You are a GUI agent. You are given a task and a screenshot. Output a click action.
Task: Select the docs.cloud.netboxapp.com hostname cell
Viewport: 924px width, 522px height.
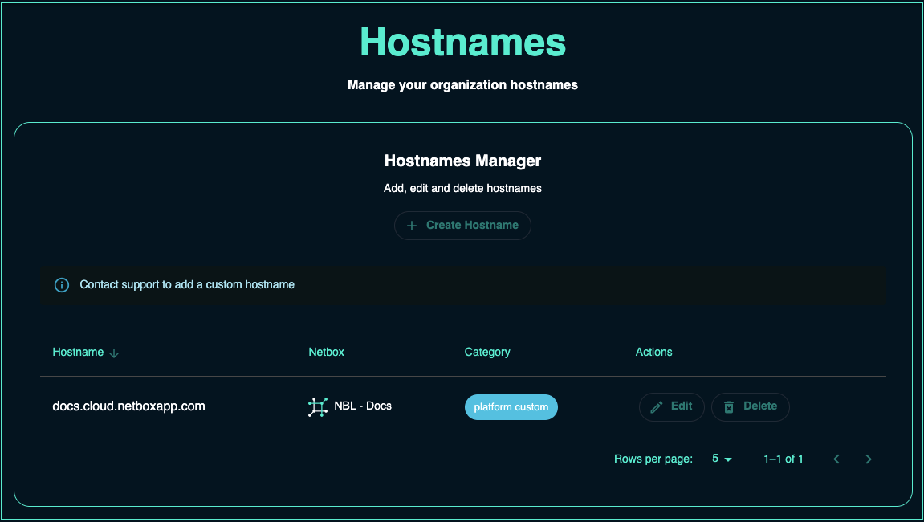tap(128, 406)
